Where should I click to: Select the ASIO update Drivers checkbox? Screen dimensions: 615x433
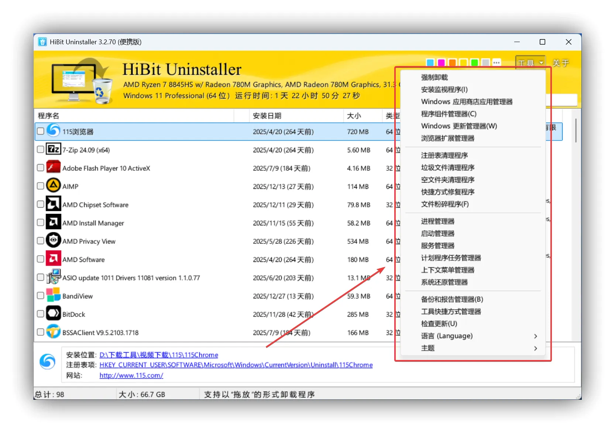point(41,277)
